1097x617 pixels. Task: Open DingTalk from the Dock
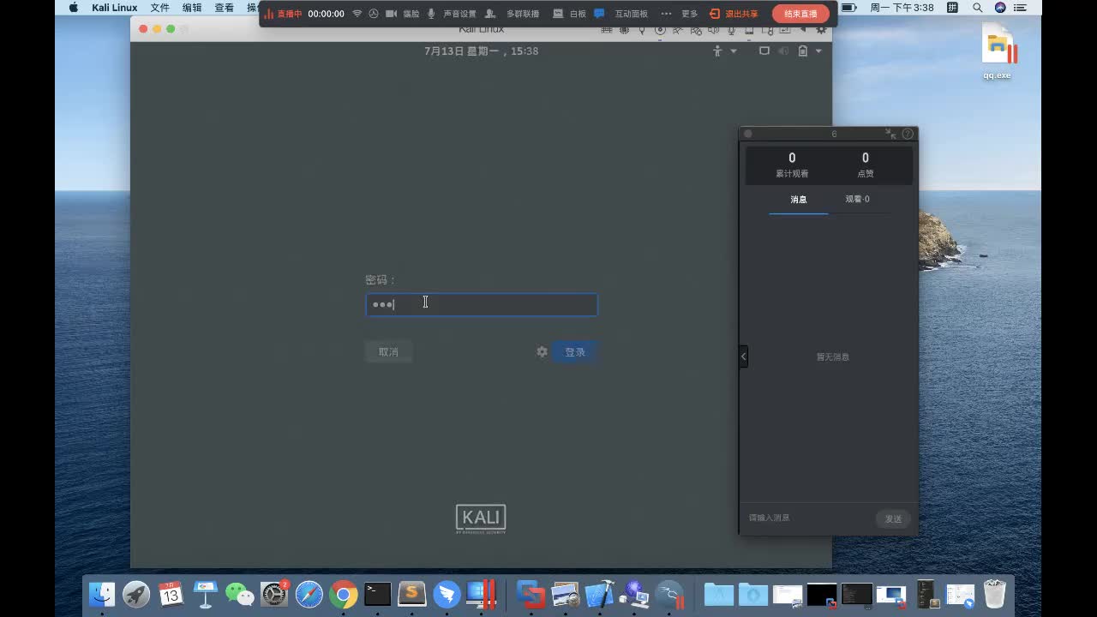tap(447, 594)
